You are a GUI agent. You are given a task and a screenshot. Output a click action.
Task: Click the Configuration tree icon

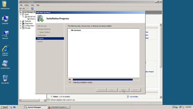click(23, 26)
